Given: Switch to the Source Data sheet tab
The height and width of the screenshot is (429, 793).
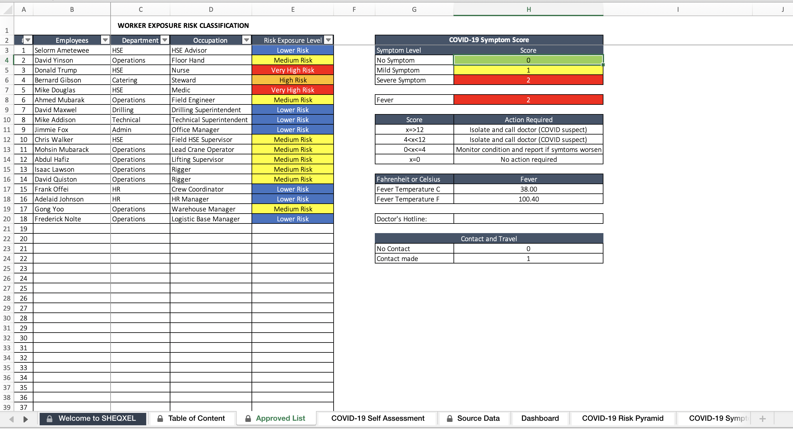Looking at the screenshot, I should point(473,418).
